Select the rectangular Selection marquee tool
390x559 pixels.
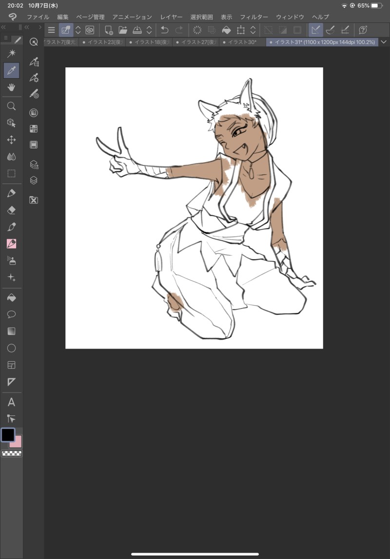point(11,174)
